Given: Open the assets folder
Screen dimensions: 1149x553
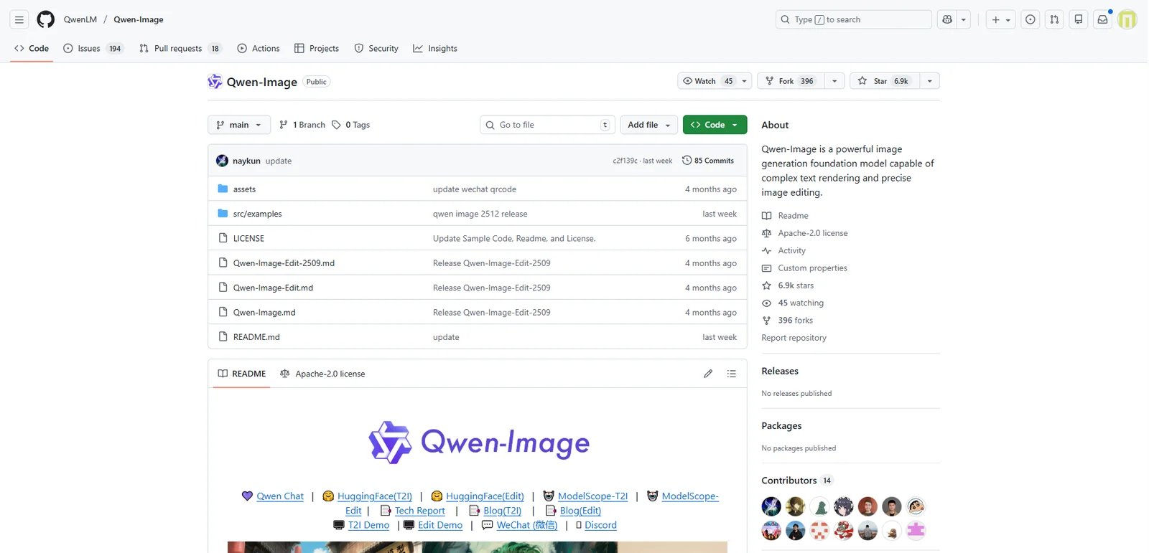Looking at the screenshot, I should pos(244,189).
